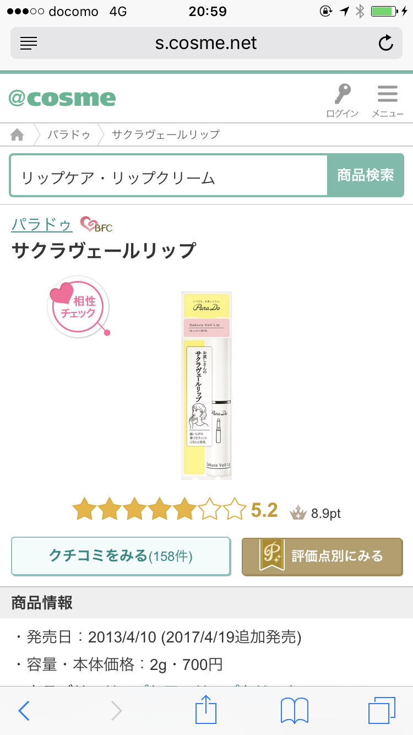The width and height of the screenshot is (413, 735).
Task: Click the 商品検索 button
Action: point(366,176)
